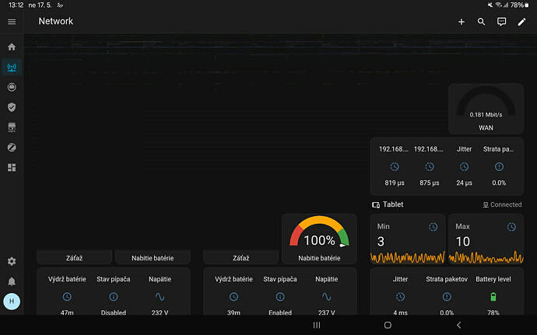Open the hamburger sidebar menu
Image resolution: width=537 pixels, height=335 pixels.
tap(12, 22)
